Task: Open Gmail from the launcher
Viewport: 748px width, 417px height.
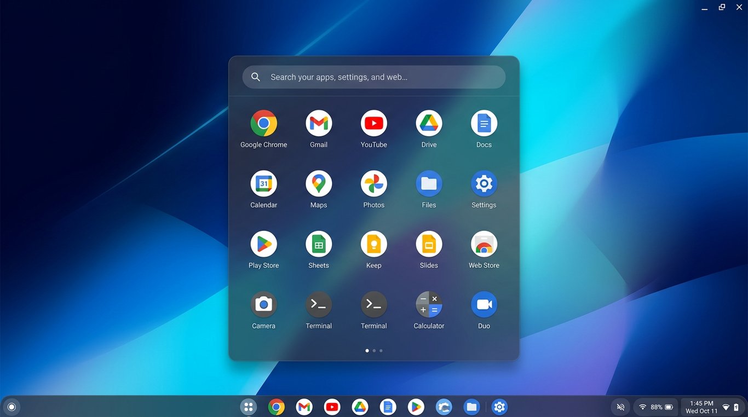Action: pos(318,123)
